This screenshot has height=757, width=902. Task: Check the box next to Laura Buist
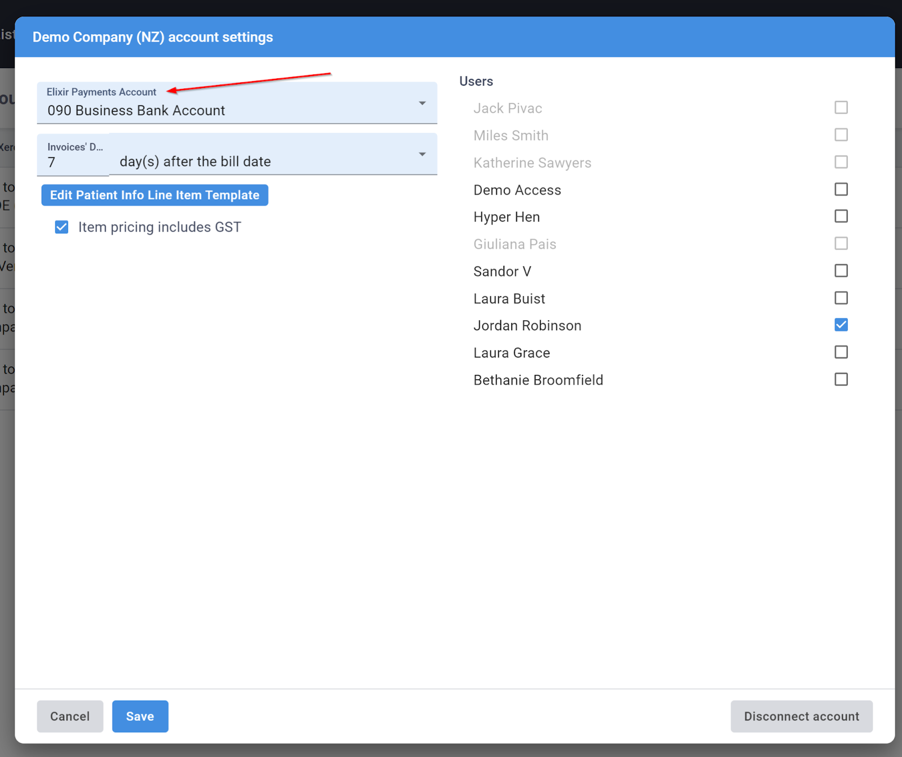(841, 298)
